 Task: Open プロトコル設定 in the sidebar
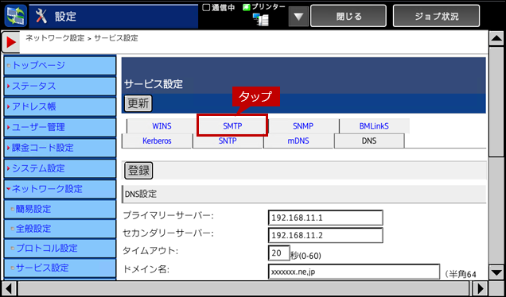click(60, 249)
